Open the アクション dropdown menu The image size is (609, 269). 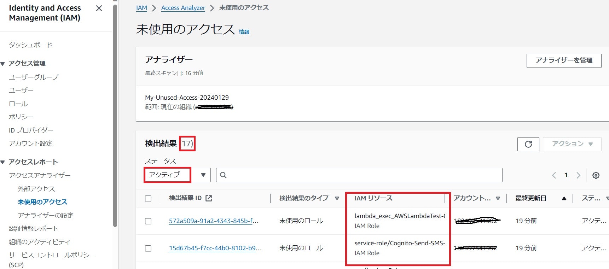point(572,144)
